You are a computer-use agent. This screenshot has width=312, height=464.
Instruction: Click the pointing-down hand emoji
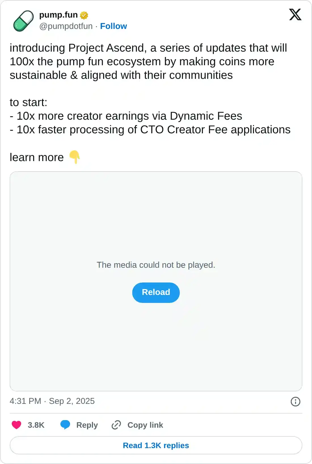coord(75,157)
